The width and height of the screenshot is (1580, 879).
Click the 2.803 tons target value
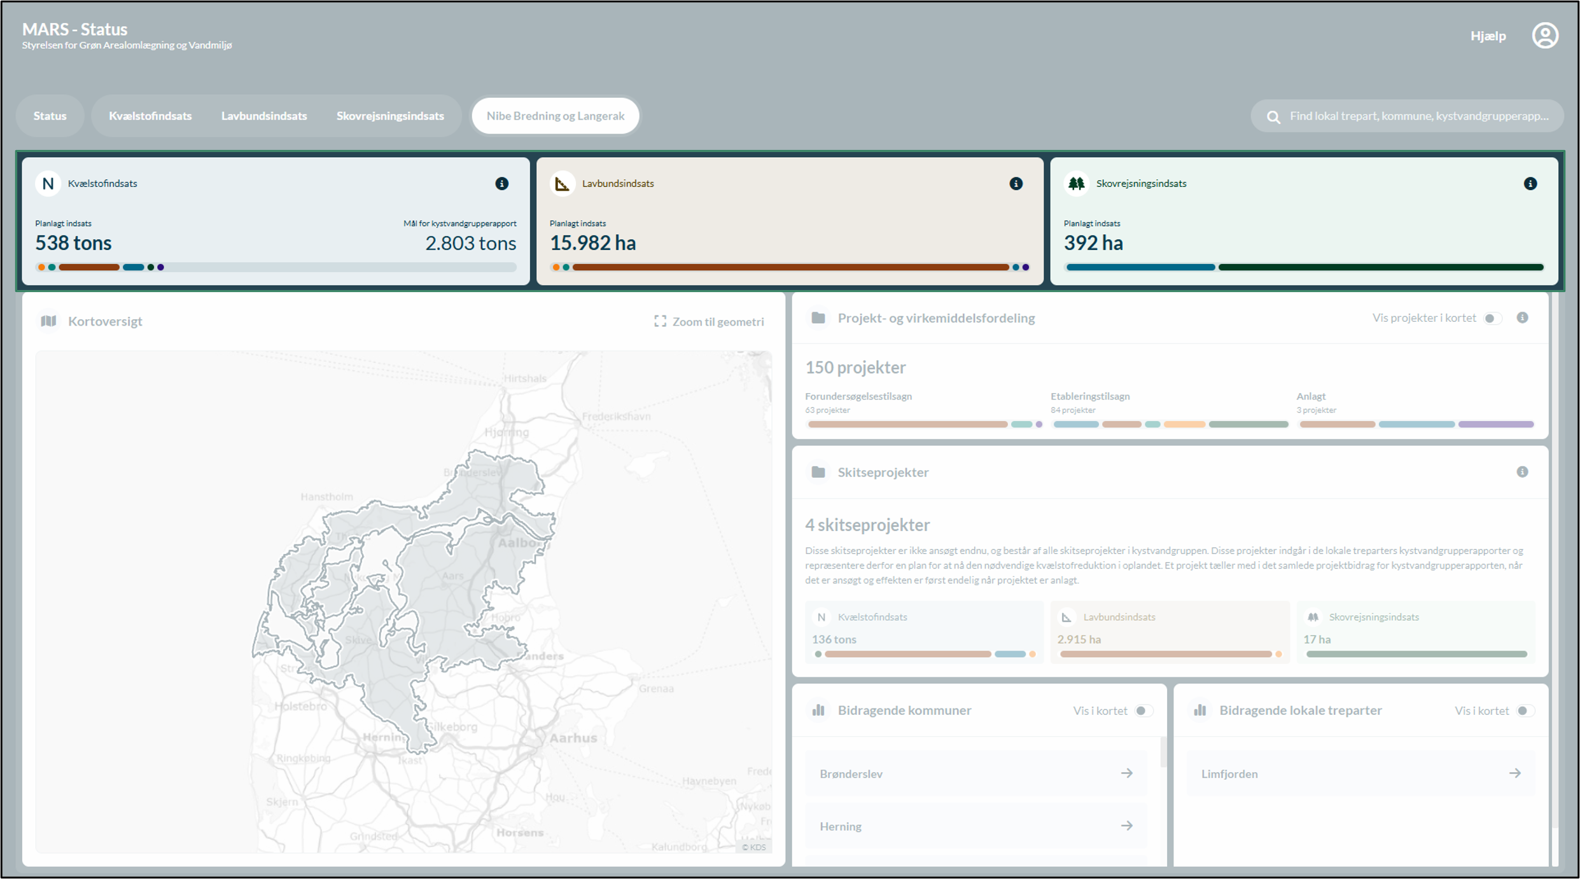click(x=470, y=243)
